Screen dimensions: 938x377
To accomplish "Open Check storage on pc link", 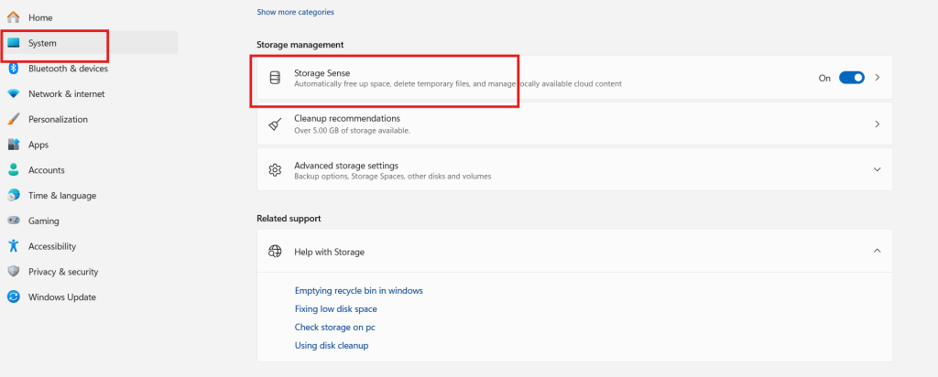I will point(335,328).
